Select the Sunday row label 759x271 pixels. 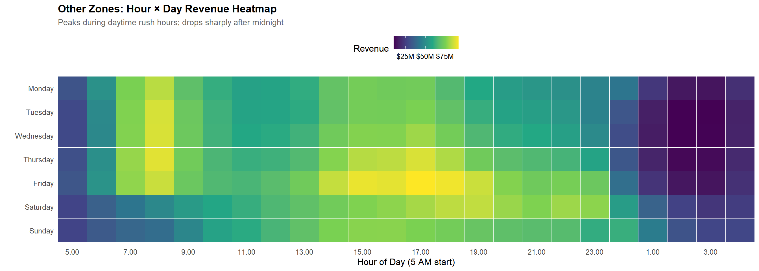41,231
